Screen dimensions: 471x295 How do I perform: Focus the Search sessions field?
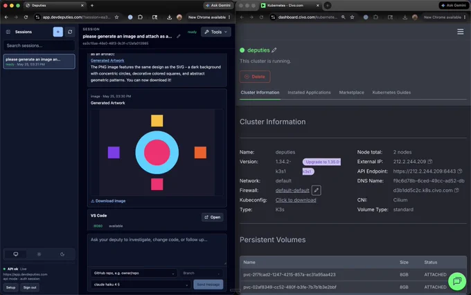39,46
